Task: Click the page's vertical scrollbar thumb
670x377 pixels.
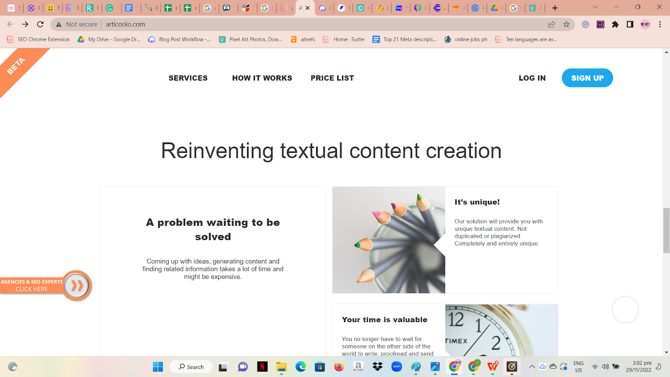Action: coord(666,230)
